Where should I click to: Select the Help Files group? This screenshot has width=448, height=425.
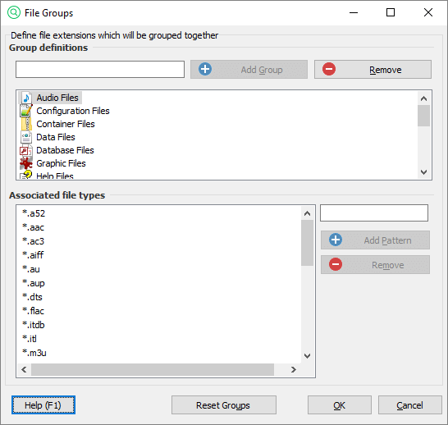pyautogui.click(x=55, y=176)
